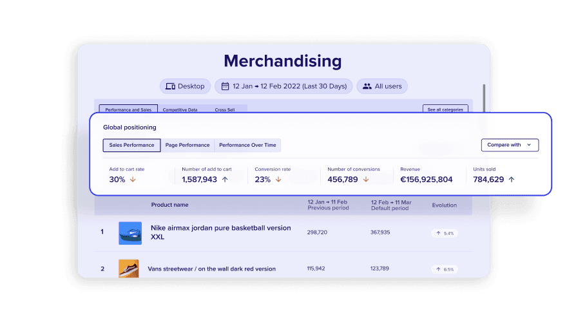Switch to Performance Over Time tab
567x322 pixels.
click(247, 145)
